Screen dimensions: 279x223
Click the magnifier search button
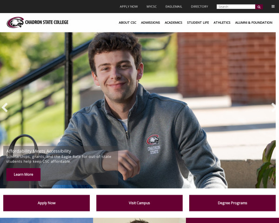259,7
